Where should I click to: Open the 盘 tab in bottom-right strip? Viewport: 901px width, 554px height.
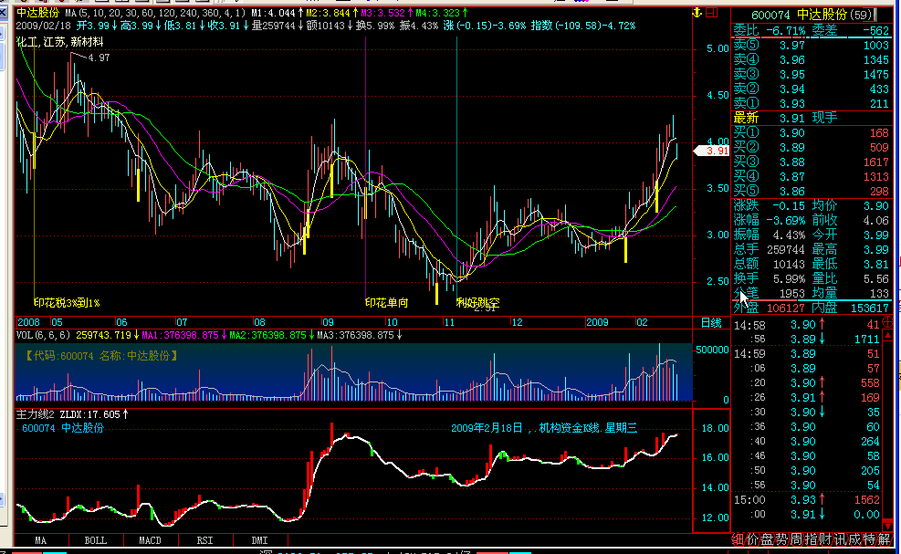pyautogui.click(x=767, y=539)
